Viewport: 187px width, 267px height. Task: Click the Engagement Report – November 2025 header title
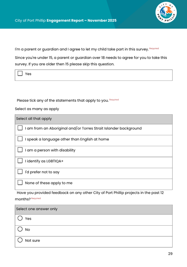click(x=81, y=20)
